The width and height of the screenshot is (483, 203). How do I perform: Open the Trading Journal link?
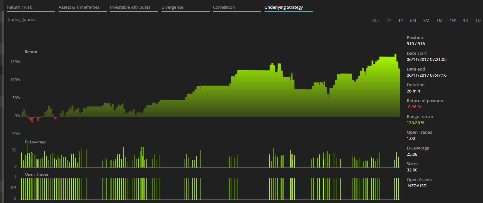22,20
